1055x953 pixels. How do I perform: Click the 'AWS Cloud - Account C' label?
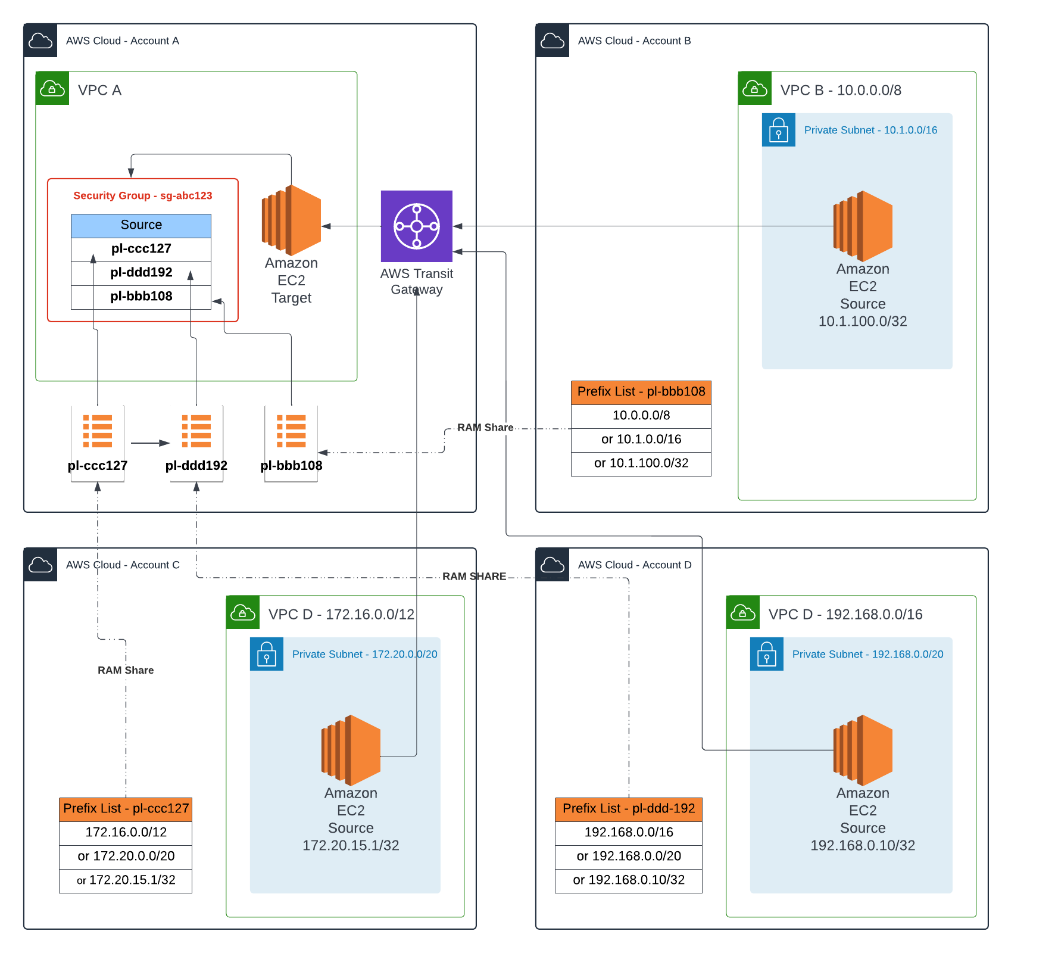click(x=123, y=565)
